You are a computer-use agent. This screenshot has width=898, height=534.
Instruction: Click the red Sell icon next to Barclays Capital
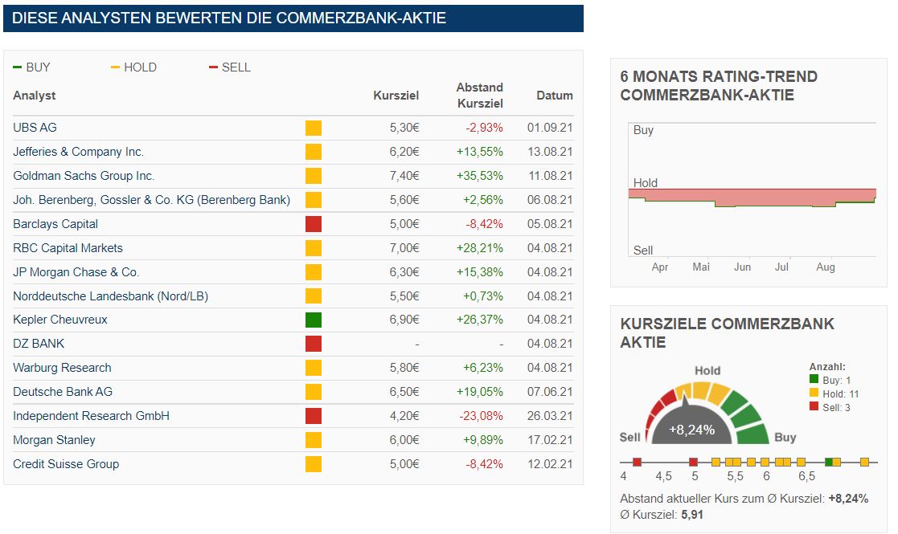[313, 223]
